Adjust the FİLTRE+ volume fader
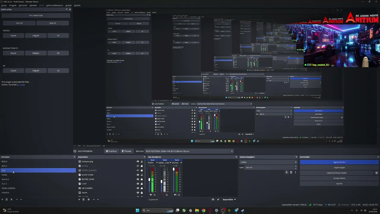The width and height of the screenshot is (380, 214). [x=149, y=180]
